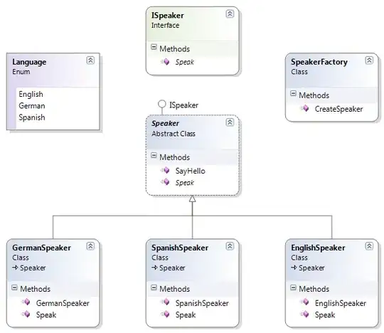The width and height of the screenshot is (384, 333).
Task: Collapse the SpeakerFactory class chevron
Action: [x=369, y=60]
